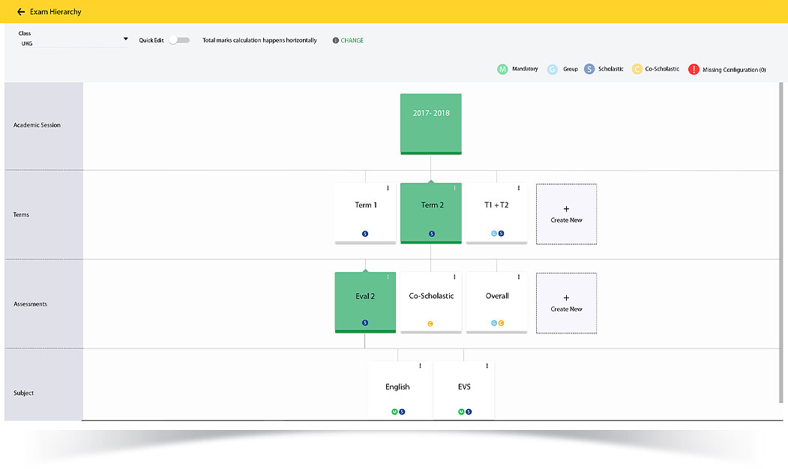Click the back arrow beside Exam Hierarchy

pos(21,12)
